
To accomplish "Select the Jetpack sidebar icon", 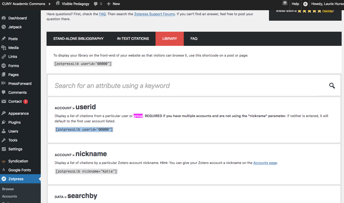I will tap(4, 27).
